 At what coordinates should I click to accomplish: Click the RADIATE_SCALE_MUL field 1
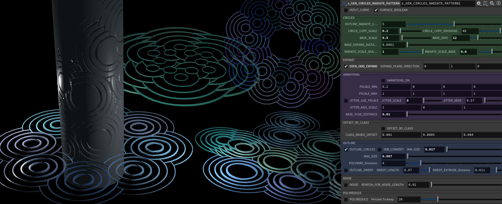point(390,52)
